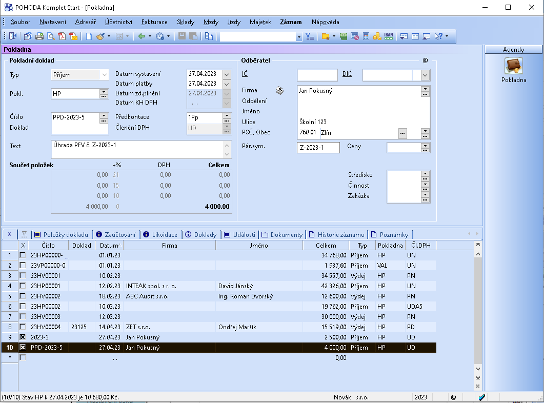This screenshot has height=403, width=544.
Task: Click the printer toolbar icon
Action: (39, 36)
